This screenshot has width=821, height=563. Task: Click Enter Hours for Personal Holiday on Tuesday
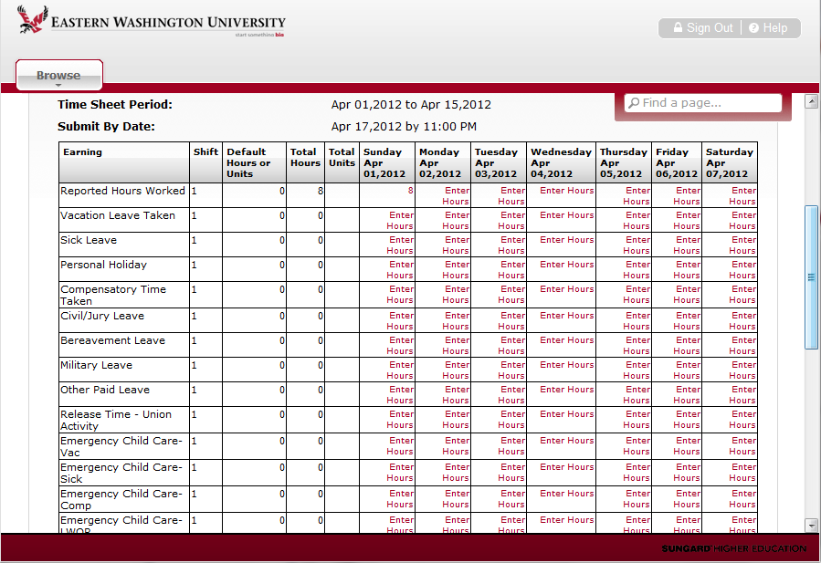(511, 269)
